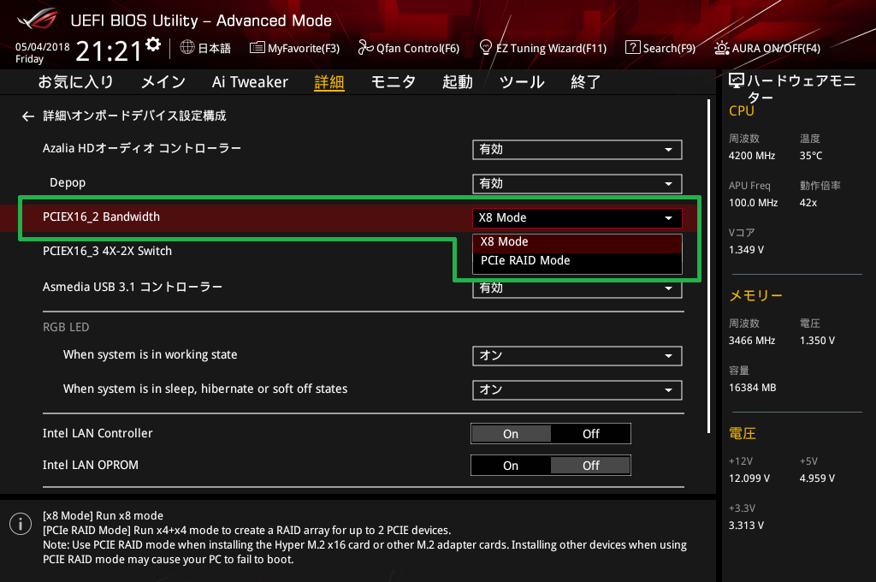Click the 3.313 V reading
876x582 pixels.
coord(746,526)
